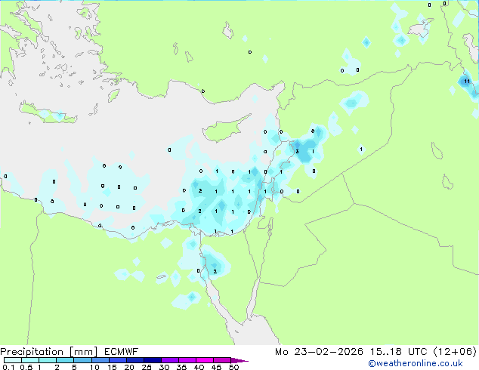Click the 45 to 50 mm legend swatch

(x=222, y=360)
